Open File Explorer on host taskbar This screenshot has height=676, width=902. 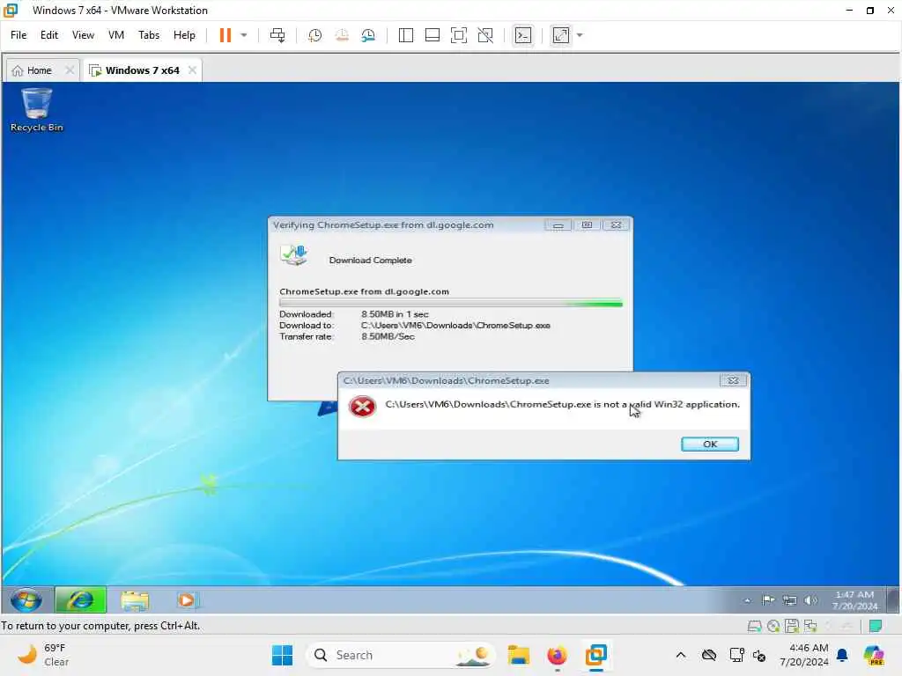tap(518, 655)
